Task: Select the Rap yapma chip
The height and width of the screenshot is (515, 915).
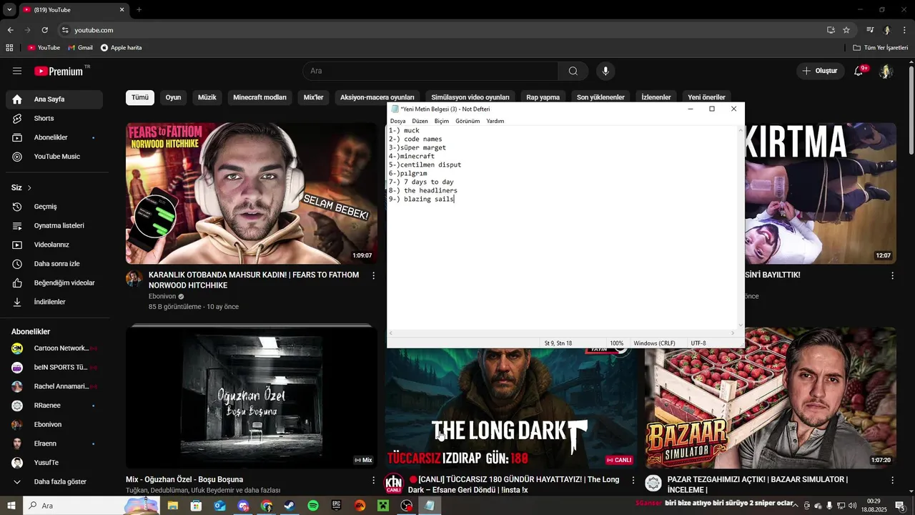Action: point(543,97)
